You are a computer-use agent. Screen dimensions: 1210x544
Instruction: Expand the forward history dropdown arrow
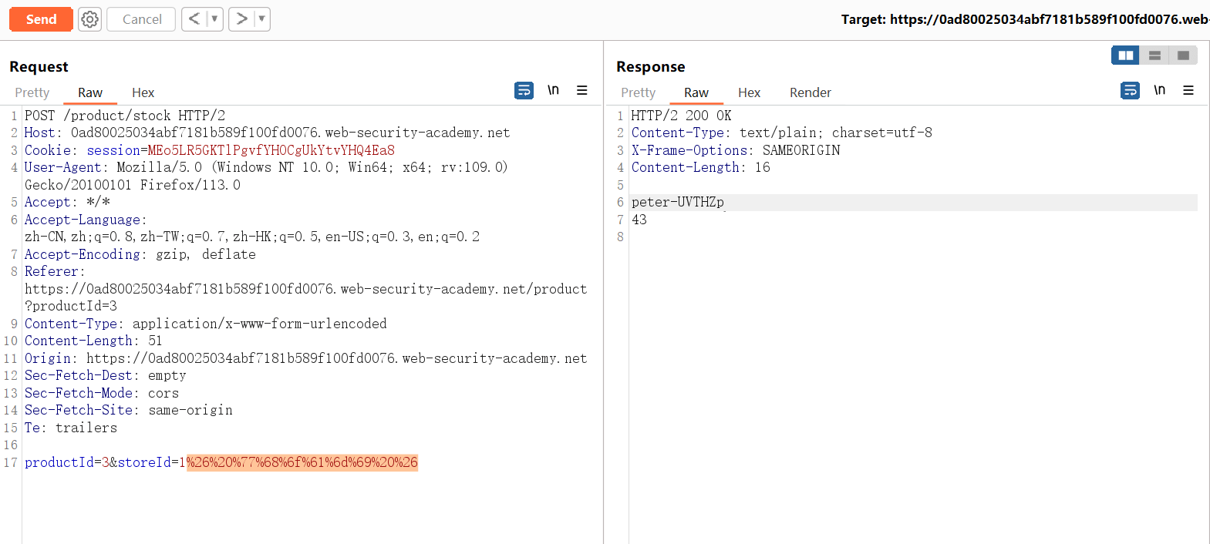coord(261,18)
